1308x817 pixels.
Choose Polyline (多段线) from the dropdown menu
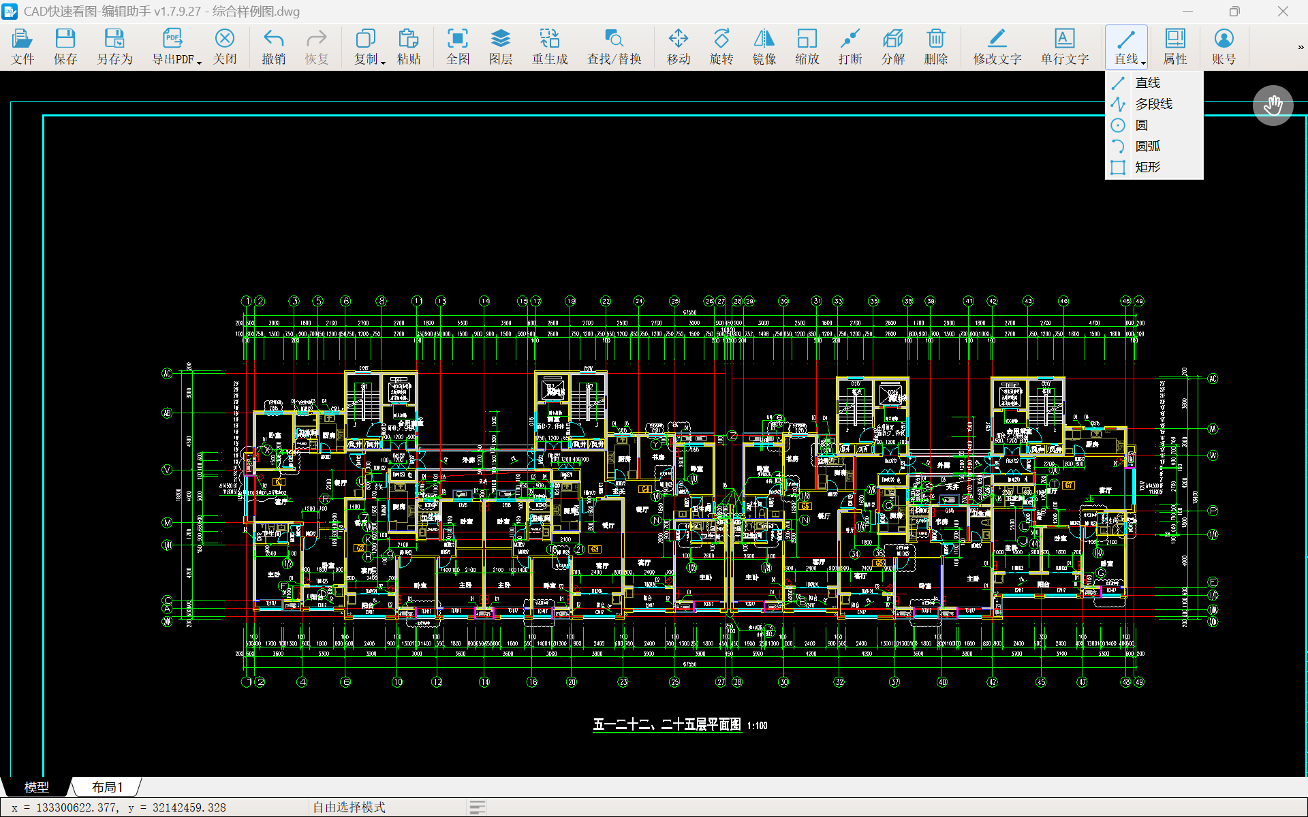[1154, 104]
